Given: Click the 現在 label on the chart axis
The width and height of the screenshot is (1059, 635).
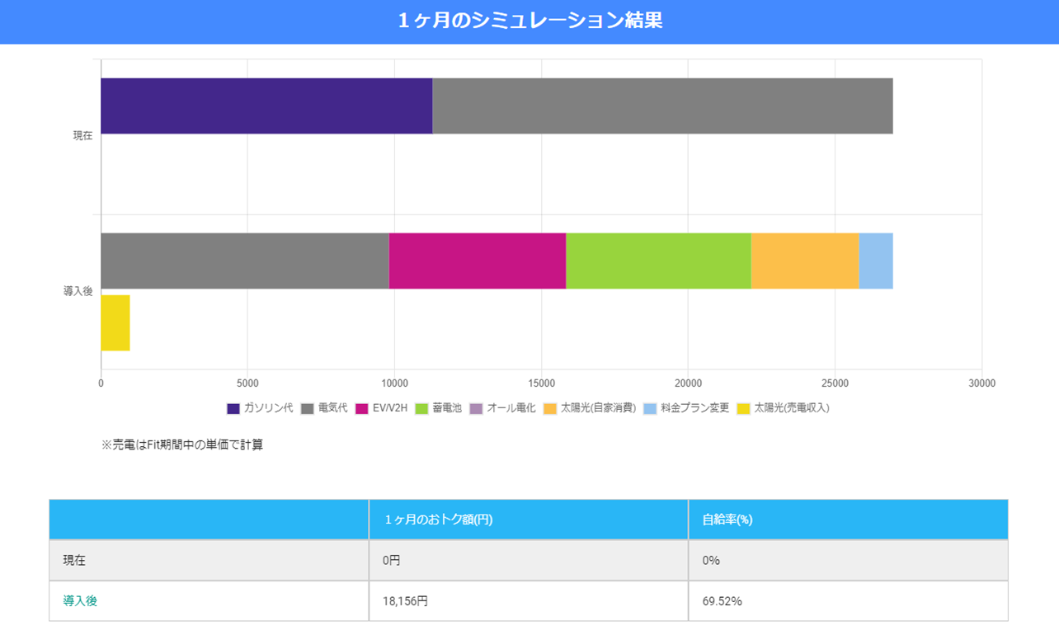Looking at the screenshot, I should pos(82,136).
